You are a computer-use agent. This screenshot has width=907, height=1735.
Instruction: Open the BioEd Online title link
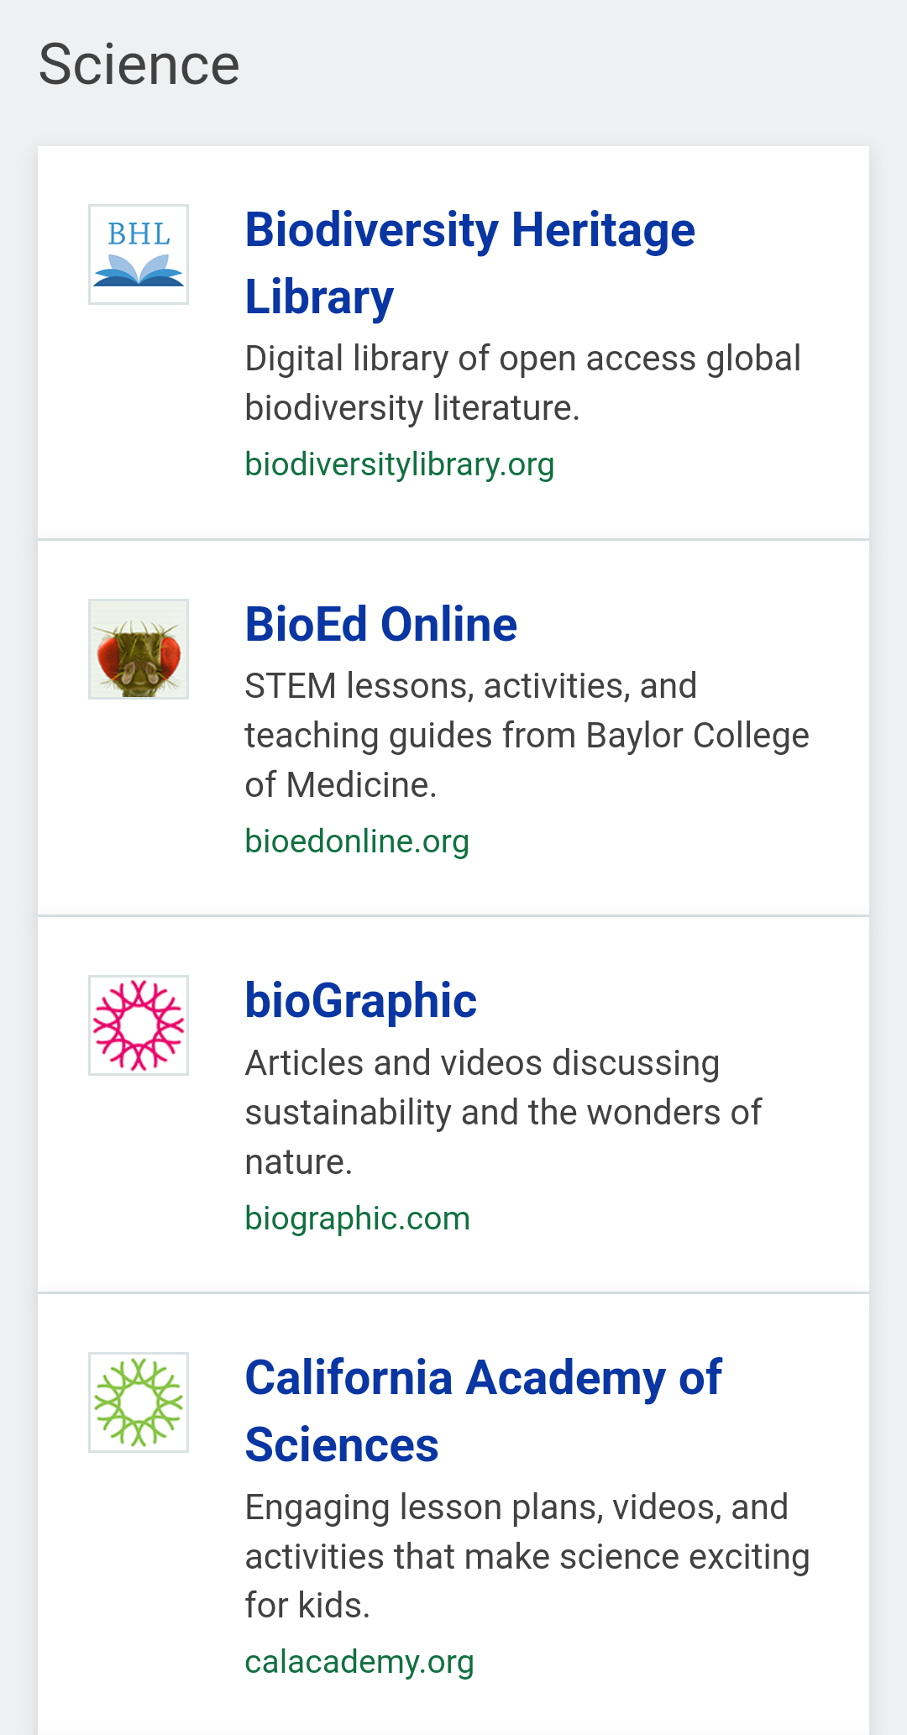380,625
